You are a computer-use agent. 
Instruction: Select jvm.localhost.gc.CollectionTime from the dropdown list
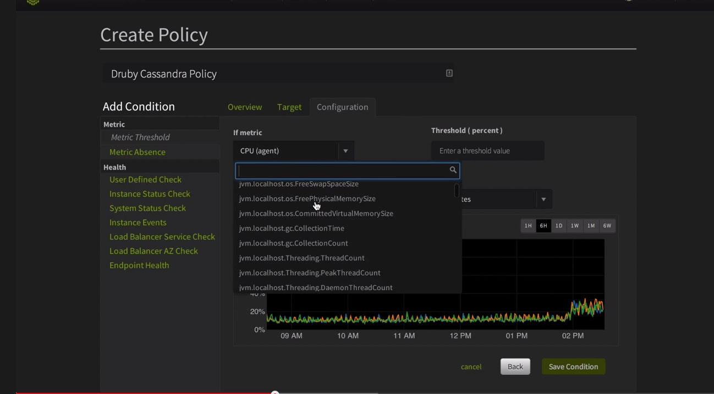pyautogui.click(x=291, y=228)
